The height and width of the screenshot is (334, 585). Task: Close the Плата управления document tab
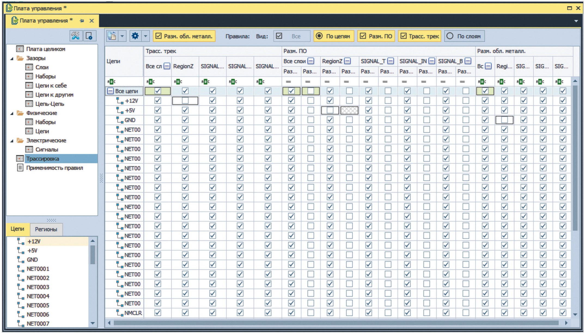coord(92,21)
